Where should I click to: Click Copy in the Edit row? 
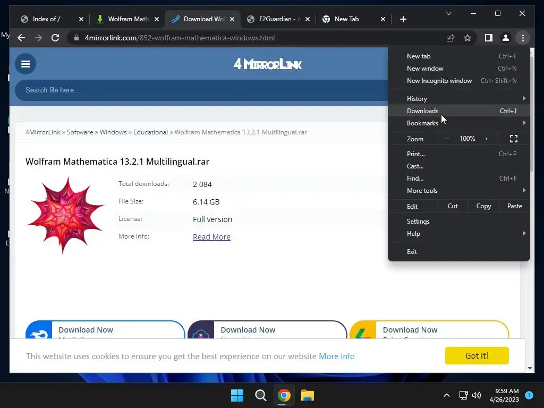coord(483,206)
